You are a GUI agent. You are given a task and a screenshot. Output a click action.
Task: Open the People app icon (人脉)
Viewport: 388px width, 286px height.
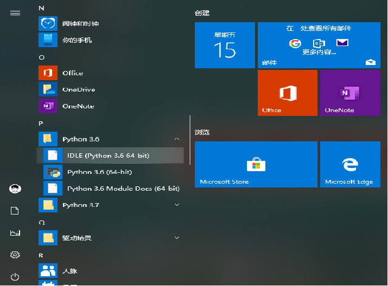pyautogui.click(x=48, y=271)
